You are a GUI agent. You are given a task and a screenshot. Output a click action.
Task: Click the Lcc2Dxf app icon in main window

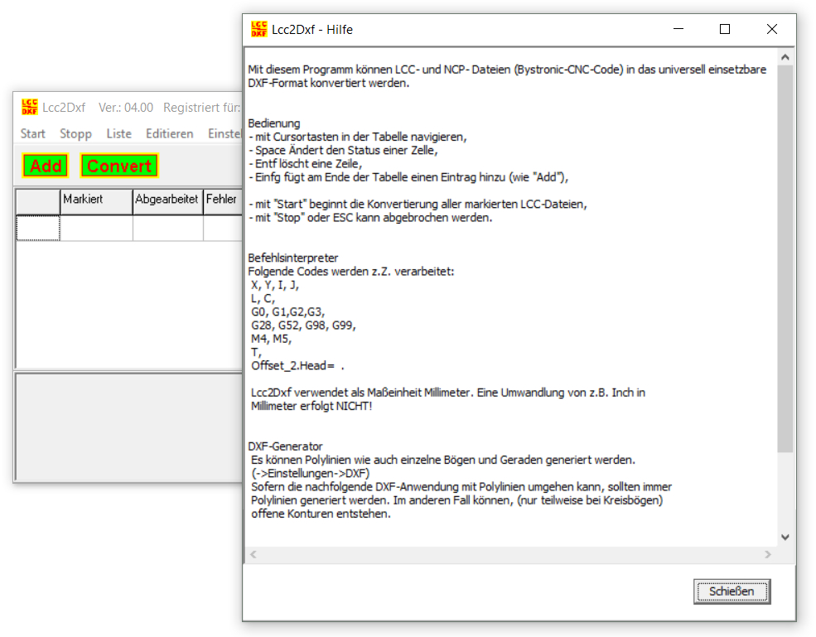[30, 107]
